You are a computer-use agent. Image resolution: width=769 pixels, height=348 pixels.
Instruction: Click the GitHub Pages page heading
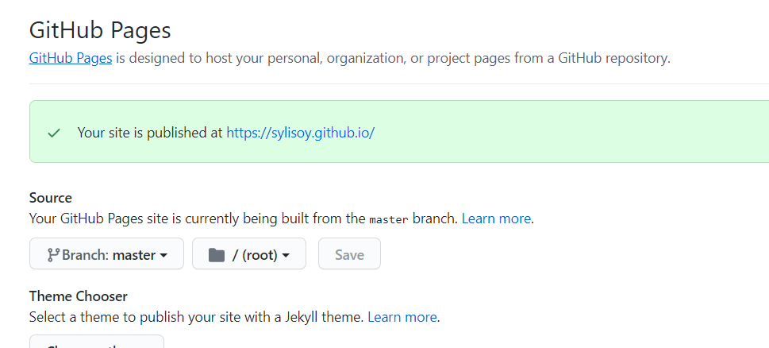coord(100,30)
